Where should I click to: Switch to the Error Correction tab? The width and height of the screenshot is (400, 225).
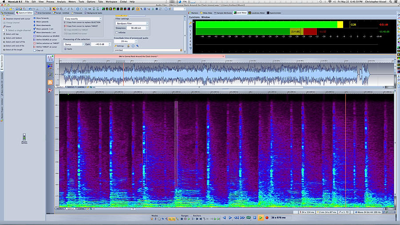pyautogui.click(x=43, y=13)
